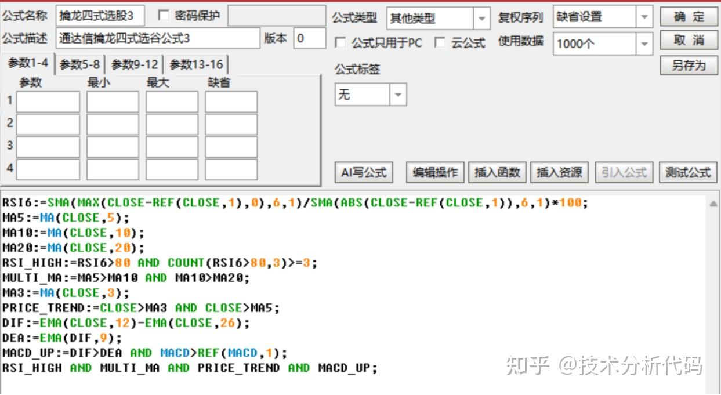721x395 pixels.
Task: Click the PRICE_TREND definition line
Action: tap(141, 308)
